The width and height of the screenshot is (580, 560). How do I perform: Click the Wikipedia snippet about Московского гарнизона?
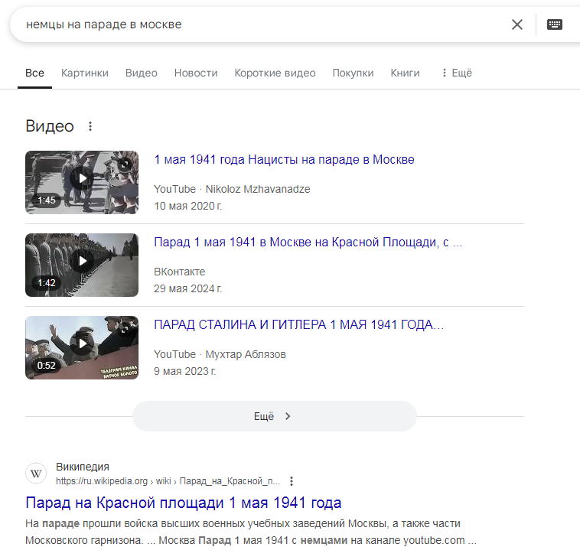click(251, 532)
